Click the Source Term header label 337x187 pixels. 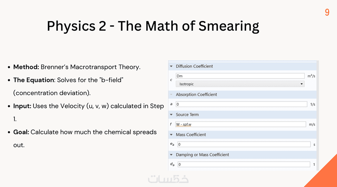(187, 115)
